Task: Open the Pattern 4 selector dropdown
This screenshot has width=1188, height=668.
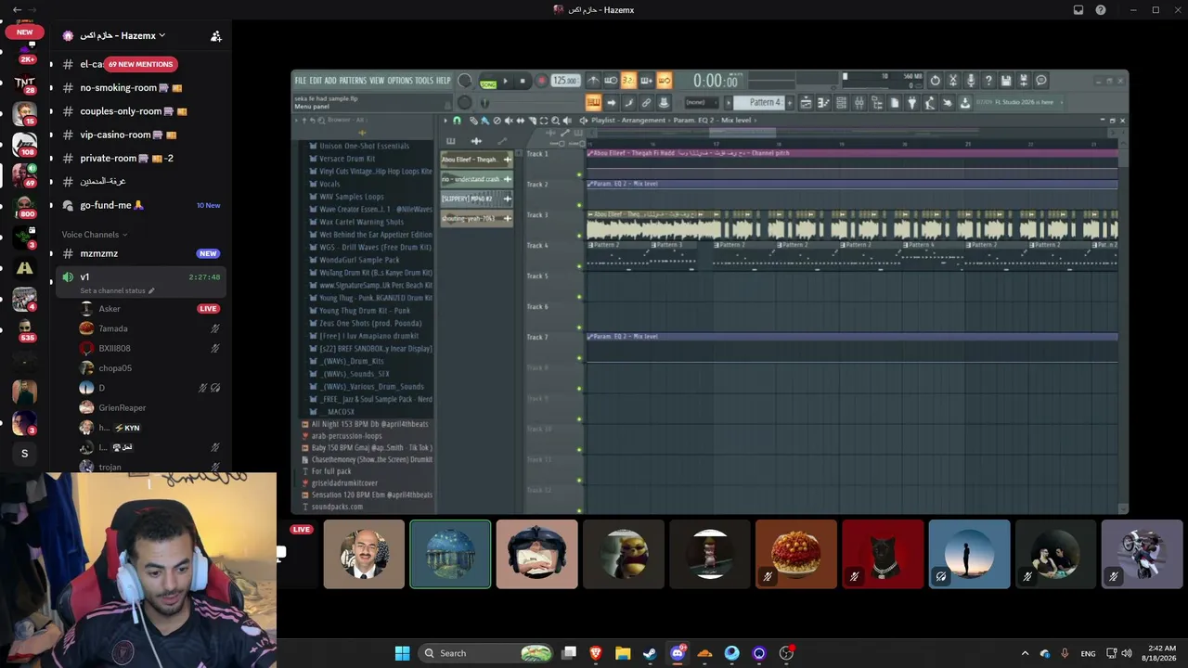Action: coord(766,102)
